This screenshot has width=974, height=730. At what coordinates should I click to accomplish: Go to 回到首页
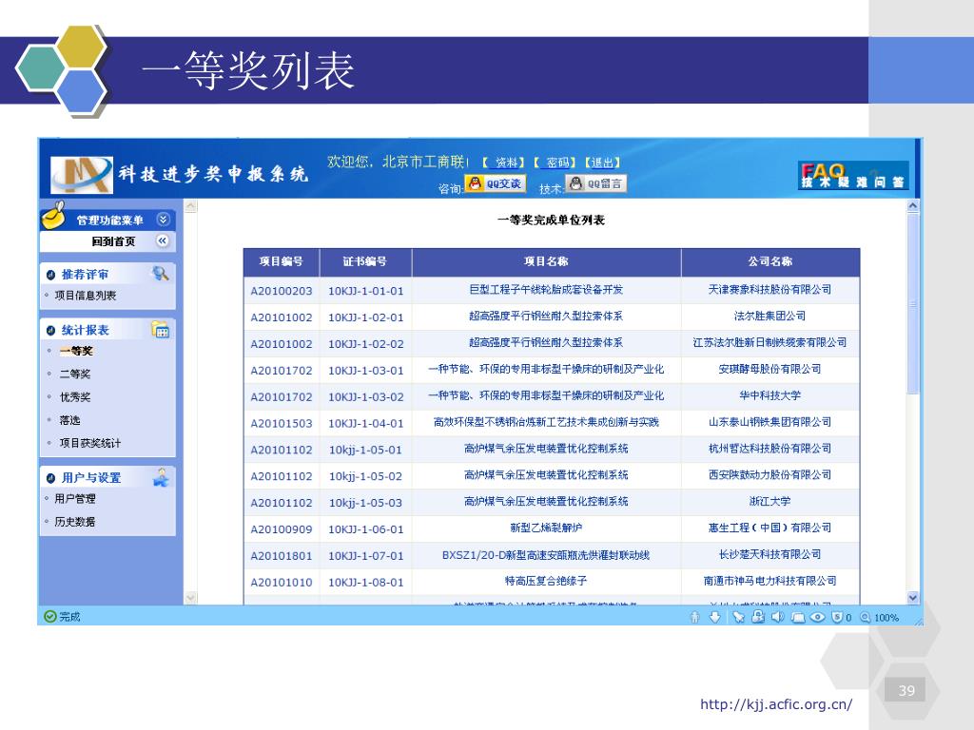(x=113, y=241)
